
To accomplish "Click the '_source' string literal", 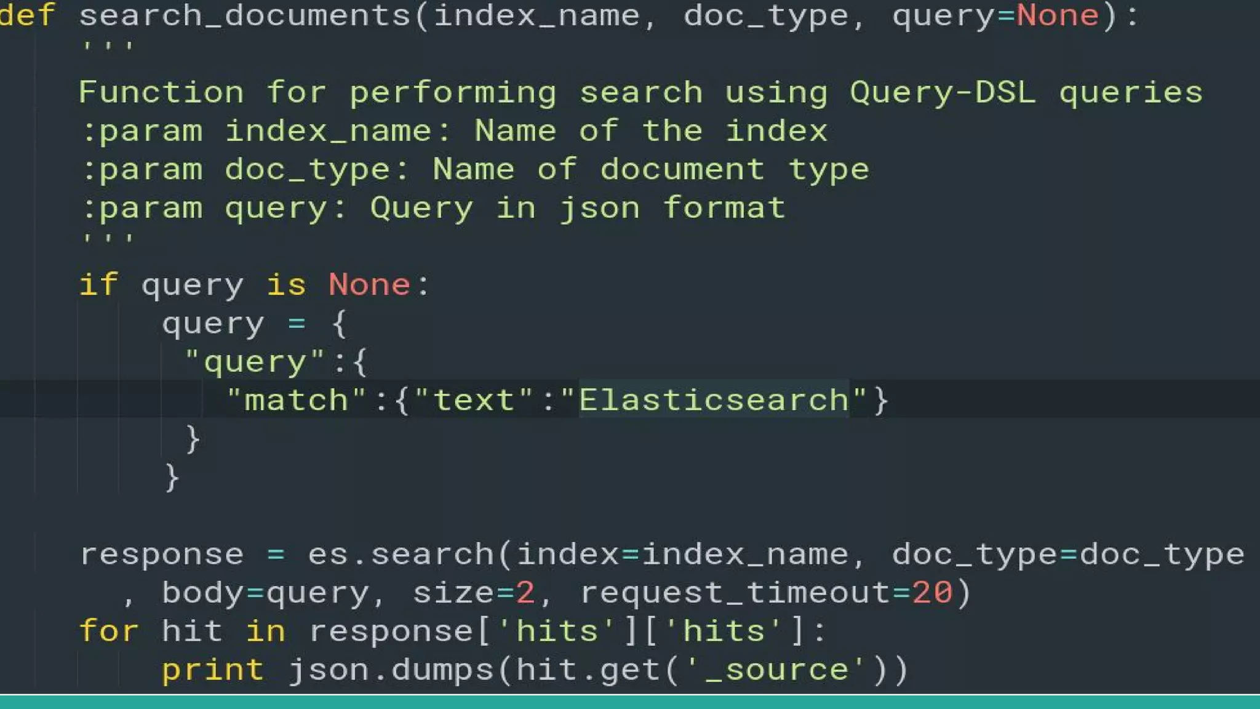I will tap(776, 670).
